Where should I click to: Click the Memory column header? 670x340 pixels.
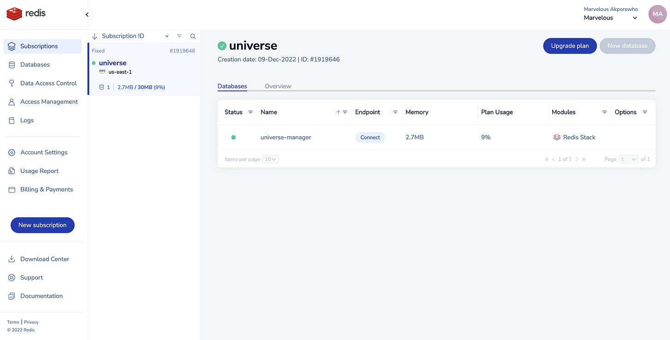coord(417,112)
